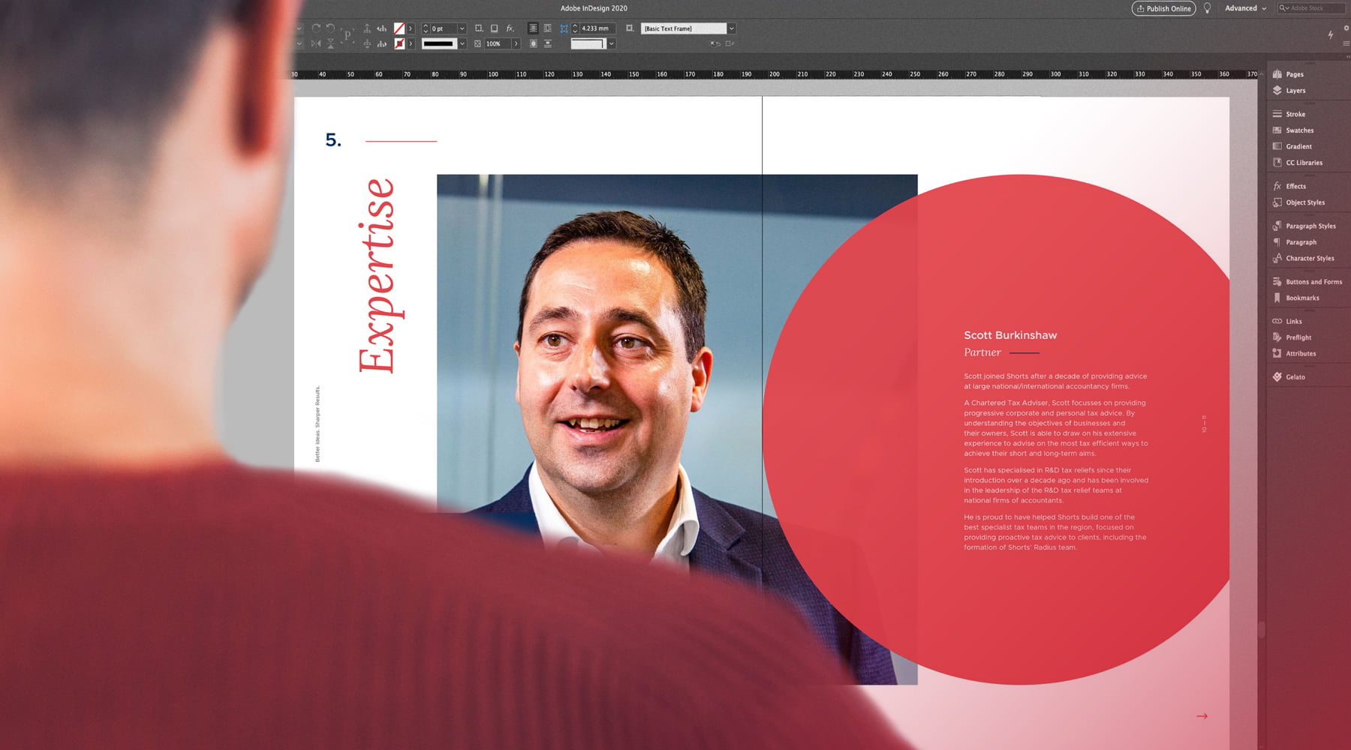Image resolution: width=1351 pixels, height=750 pixels.
Task: Expand the opacity 100% arrow
Action: coord(516,43)
